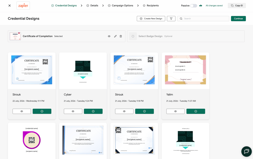The width and height of the screenshot is (253, 159).
Task: Open the Campaign Options step
Action: [120, 6]
